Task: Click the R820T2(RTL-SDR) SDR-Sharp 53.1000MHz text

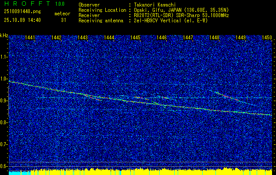Action: 181,15
